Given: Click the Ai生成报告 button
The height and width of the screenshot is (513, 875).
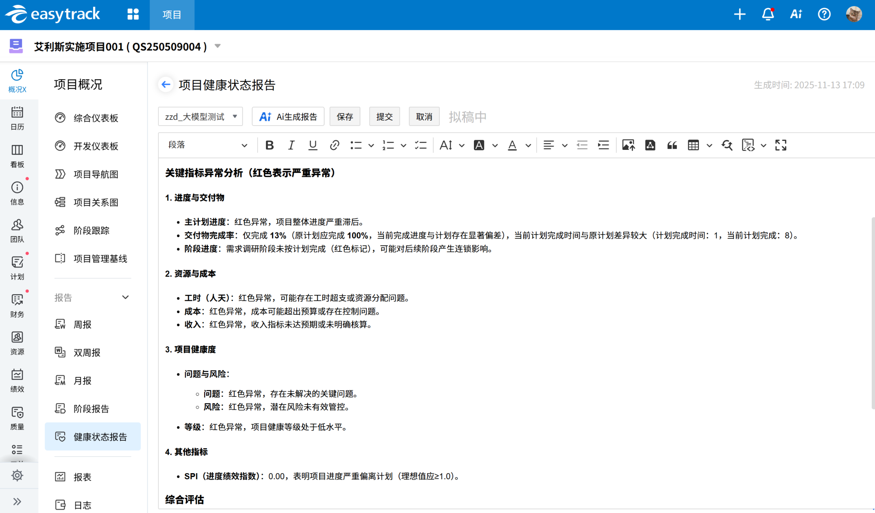Looking at the screenshot, I should coord(288,117).
